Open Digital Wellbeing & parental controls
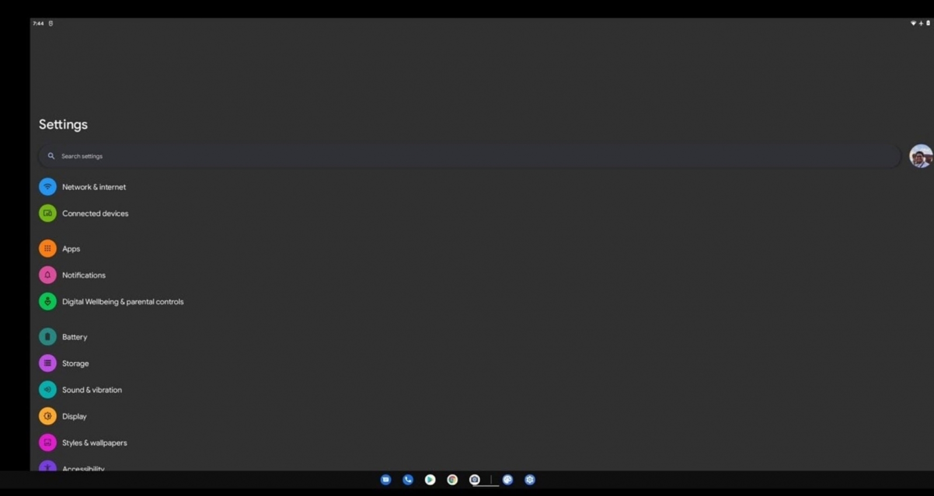 pos(123,301)
